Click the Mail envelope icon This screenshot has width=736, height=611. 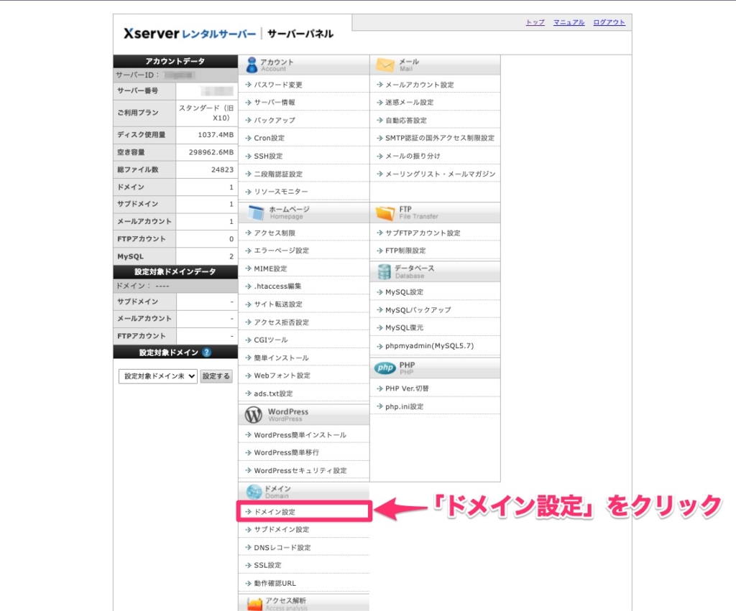tap(385, 65)
